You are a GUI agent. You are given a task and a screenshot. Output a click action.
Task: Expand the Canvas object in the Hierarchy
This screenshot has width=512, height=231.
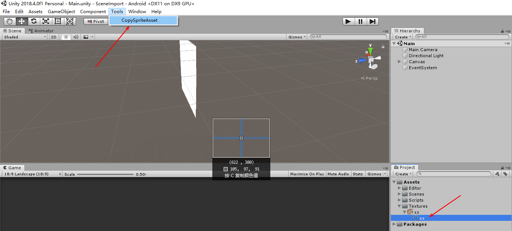tap(399, 61)
